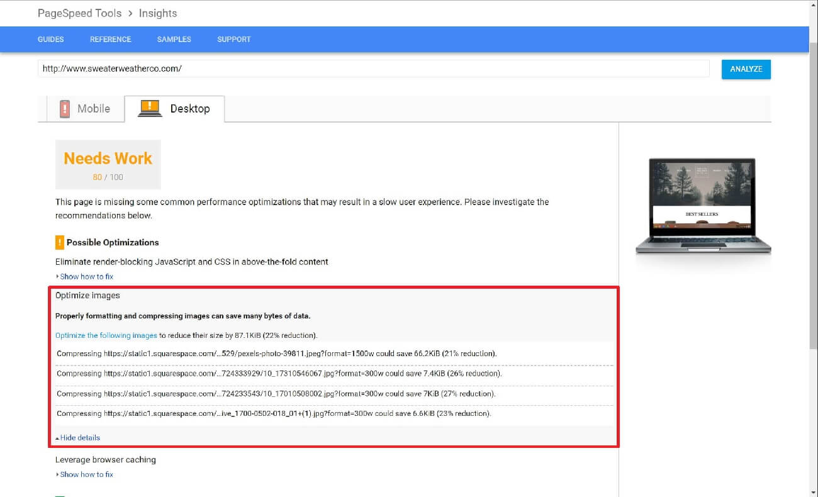Collapse 'Hide details' in Optimize images section

point(79,437)
